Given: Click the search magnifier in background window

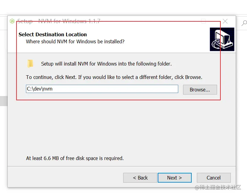Looking at the screenshot, I should [244, 23].
